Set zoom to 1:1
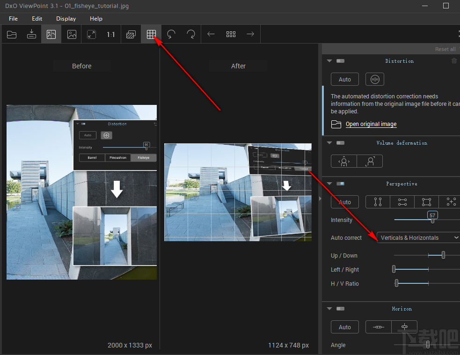 (x=110, y=35)
